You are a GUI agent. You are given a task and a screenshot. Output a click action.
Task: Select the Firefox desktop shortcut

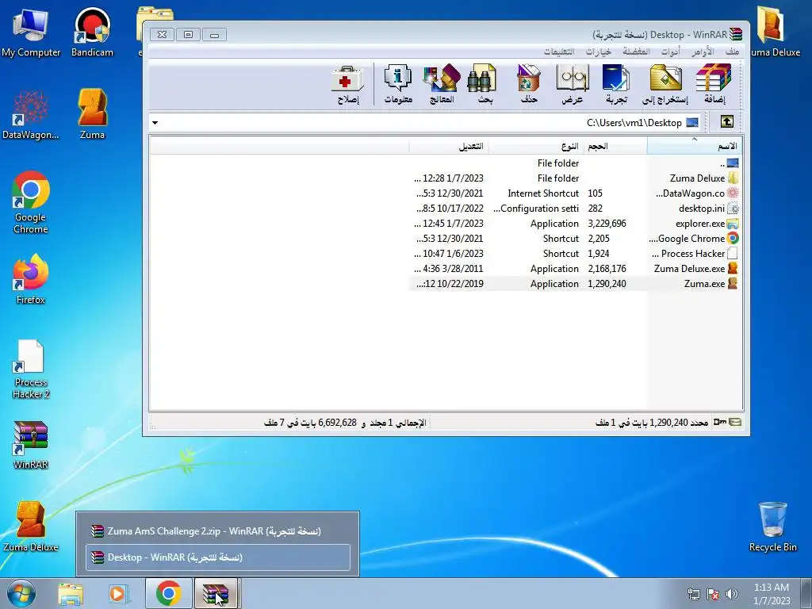tap(31, 278)
